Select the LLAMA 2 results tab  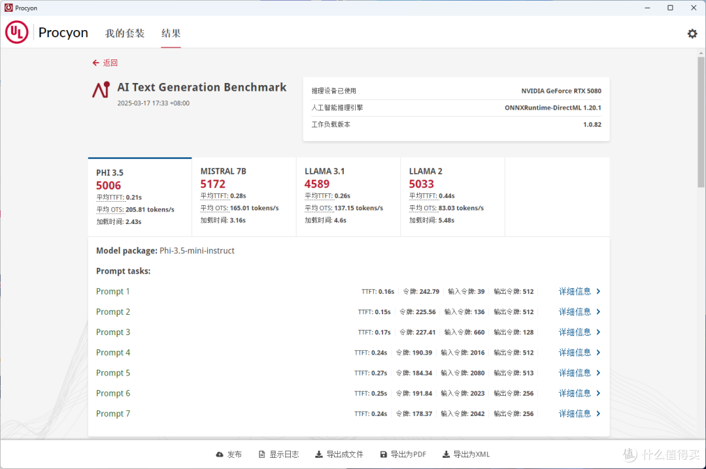click(452, 197)
